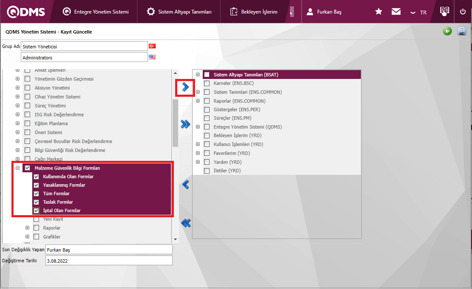
Task: Open the Sistem Altyapı Tanımları menu
Action: [x=179, y=12]
